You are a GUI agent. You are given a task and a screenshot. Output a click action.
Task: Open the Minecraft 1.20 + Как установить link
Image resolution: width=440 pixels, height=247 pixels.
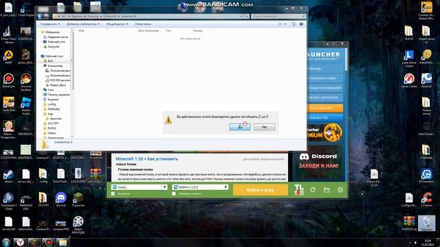coord(146,158)
